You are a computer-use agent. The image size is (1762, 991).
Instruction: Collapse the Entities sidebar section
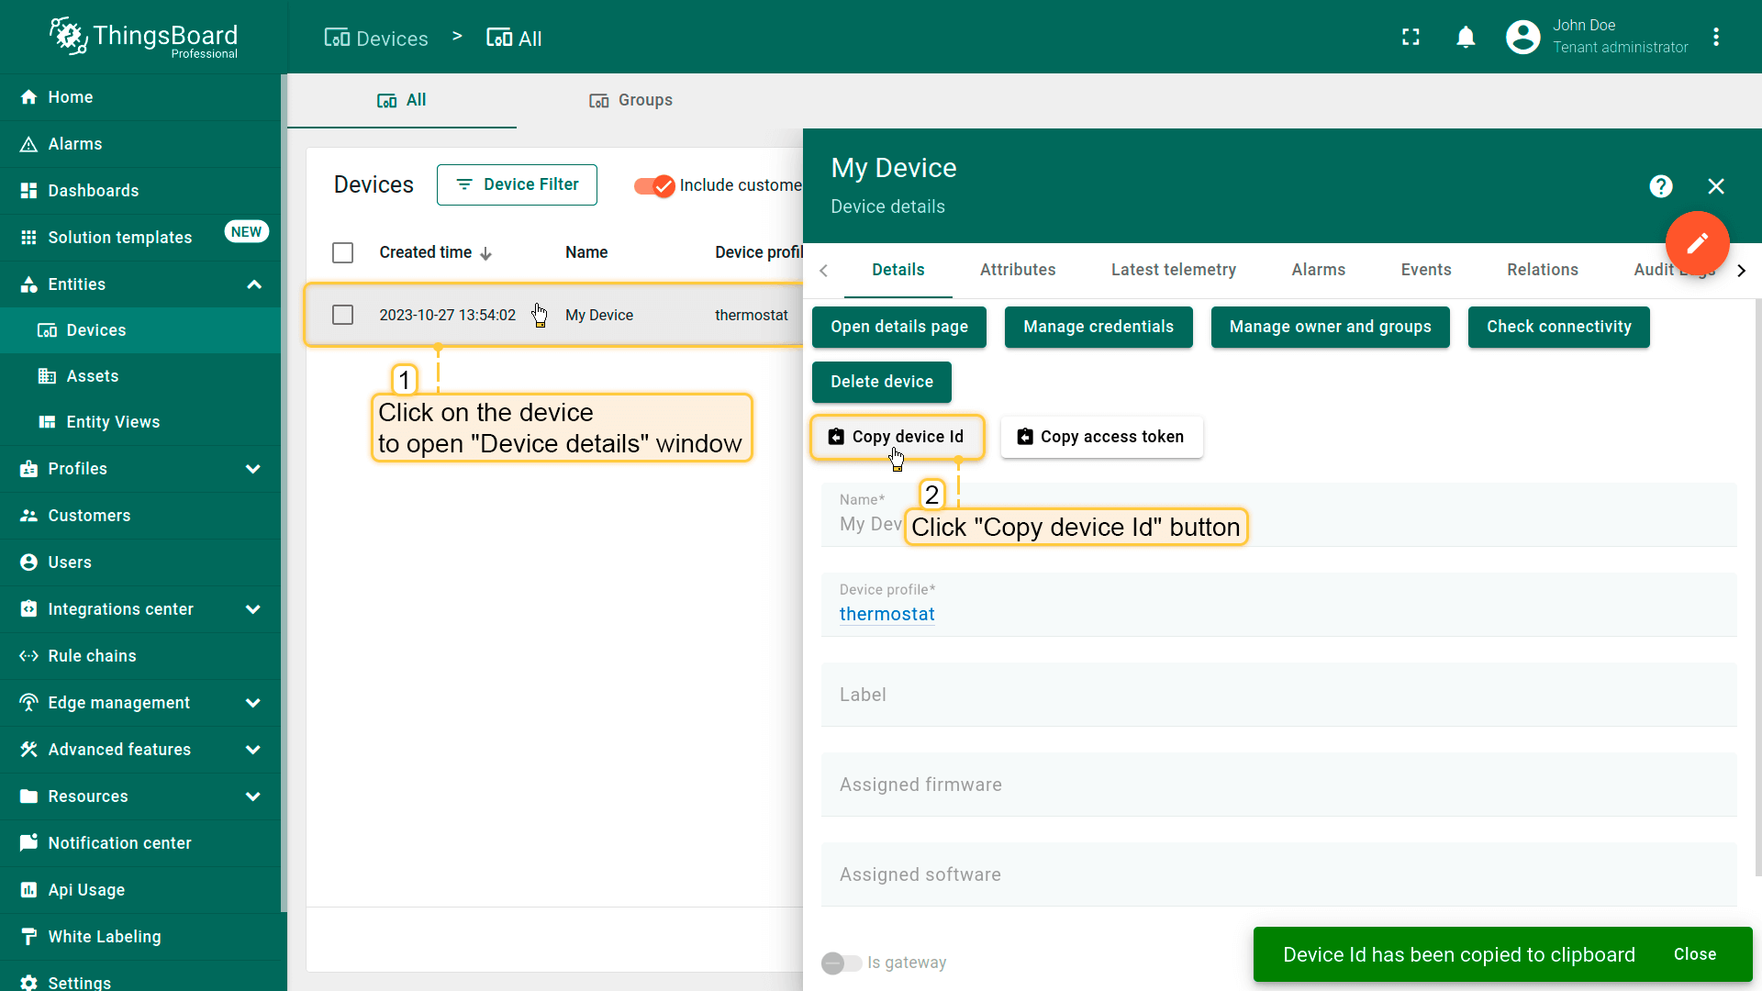click(254, 284)
